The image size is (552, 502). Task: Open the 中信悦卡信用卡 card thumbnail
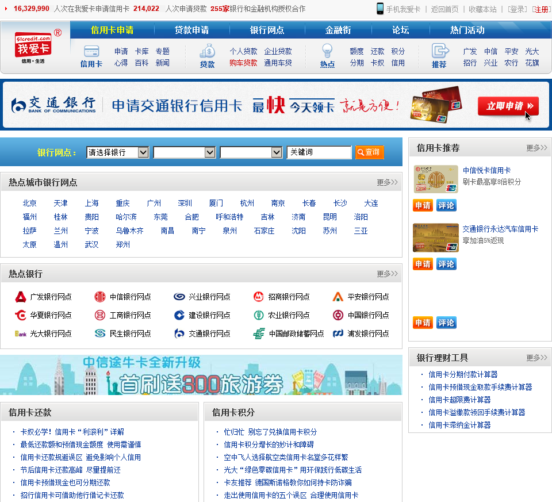(x=436, y=179)
